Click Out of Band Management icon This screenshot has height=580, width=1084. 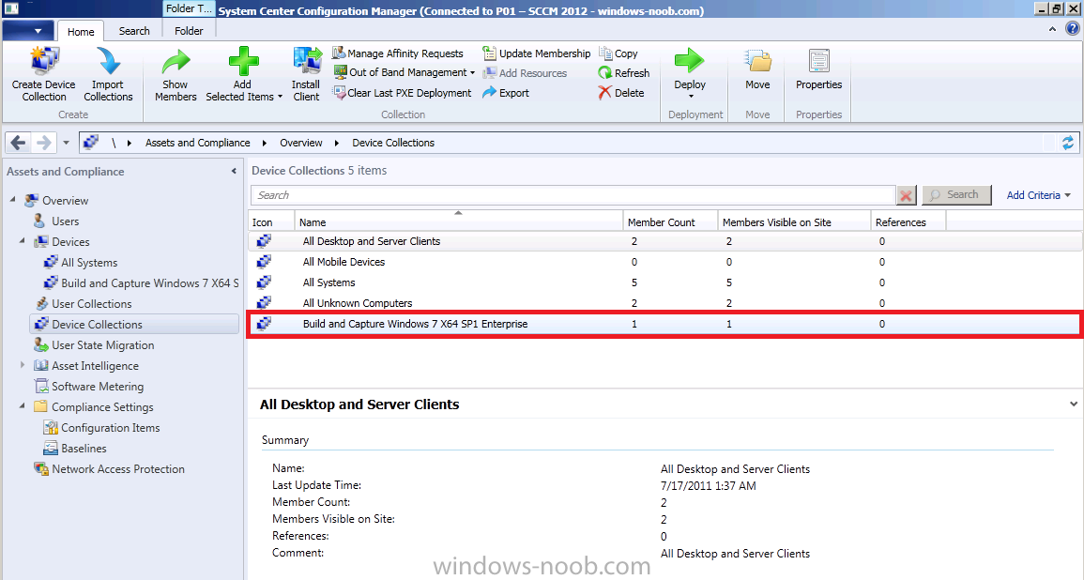pyautogui.click(x=340, y=72)
